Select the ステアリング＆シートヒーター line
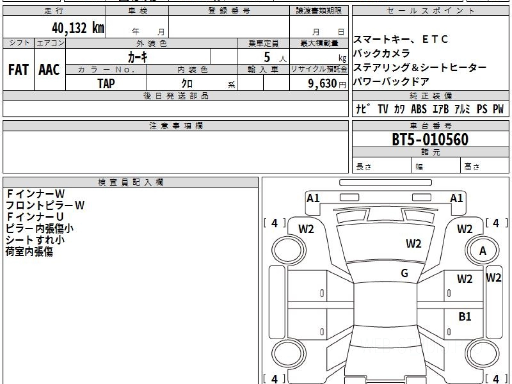 click(x=420, y=67)
